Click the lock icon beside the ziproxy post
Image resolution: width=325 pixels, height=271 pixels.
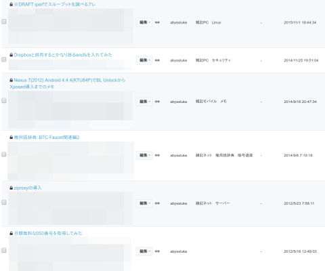(x=11, y=188)
